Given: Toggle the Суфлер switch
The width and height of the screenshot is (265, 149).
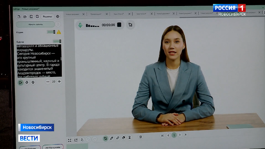Looking at the screenshot, I should (x=57, y=41).
